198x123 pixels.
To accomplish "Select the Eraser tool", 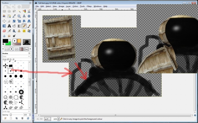I will click(4, 31).
